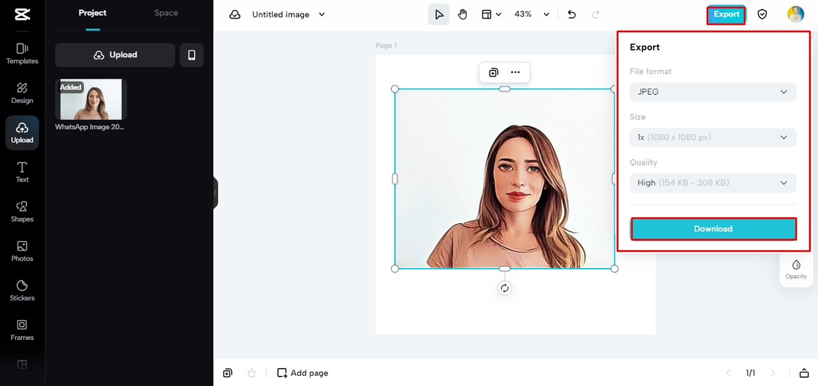Select the cartoon portrait image on canvas
The height and width of the screenshot is (386, 818).
[505, 179]
